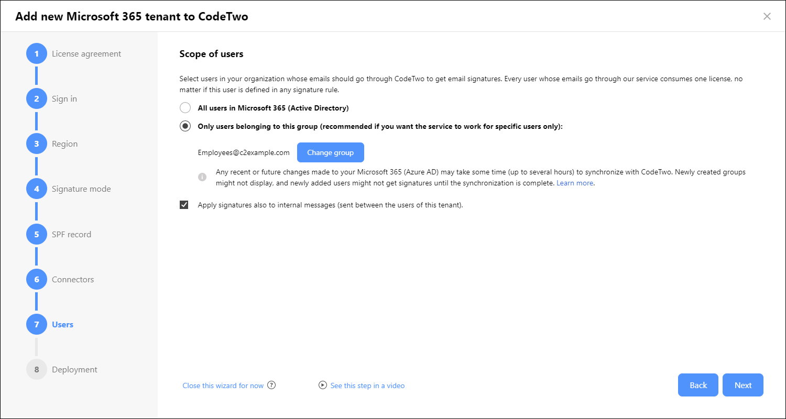The height and width of the screenshot is (419, 786).
Task: Click the step 8 circle icon
Action: pyautogui.click(x=37, y=369)
